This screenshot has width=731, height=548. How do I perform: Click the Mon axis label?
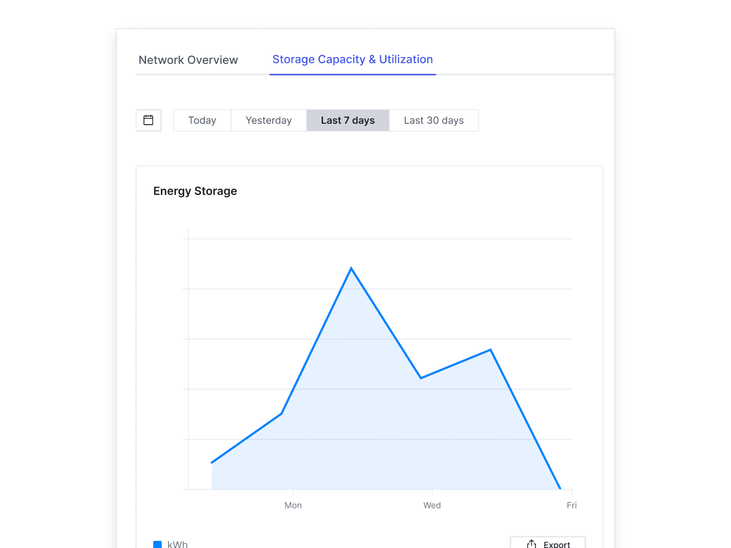point(293,505)
